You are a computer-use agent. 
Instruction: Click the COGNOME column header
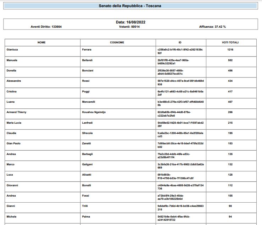(x=117, y=42)
